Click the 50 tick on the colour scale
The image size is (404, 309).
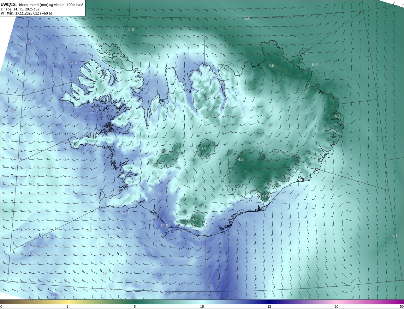tap(401, 307)
